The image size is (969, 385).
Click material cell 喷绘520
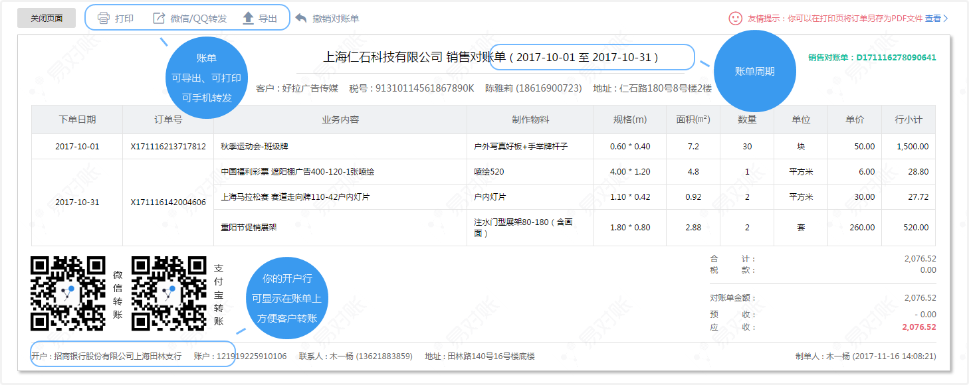[x=489, y=172]
